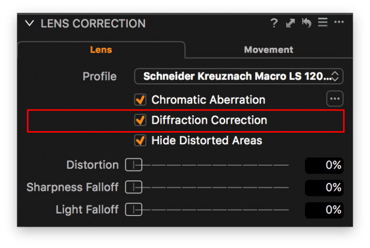Click the Sharpness Falloff value field

324,187
